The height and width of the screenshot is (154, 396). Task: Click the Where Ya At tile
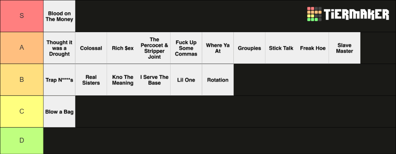[218, 48]
